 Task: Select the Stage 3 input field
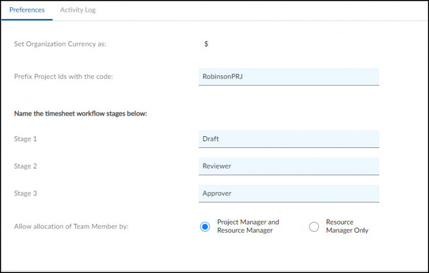[288, 193]
